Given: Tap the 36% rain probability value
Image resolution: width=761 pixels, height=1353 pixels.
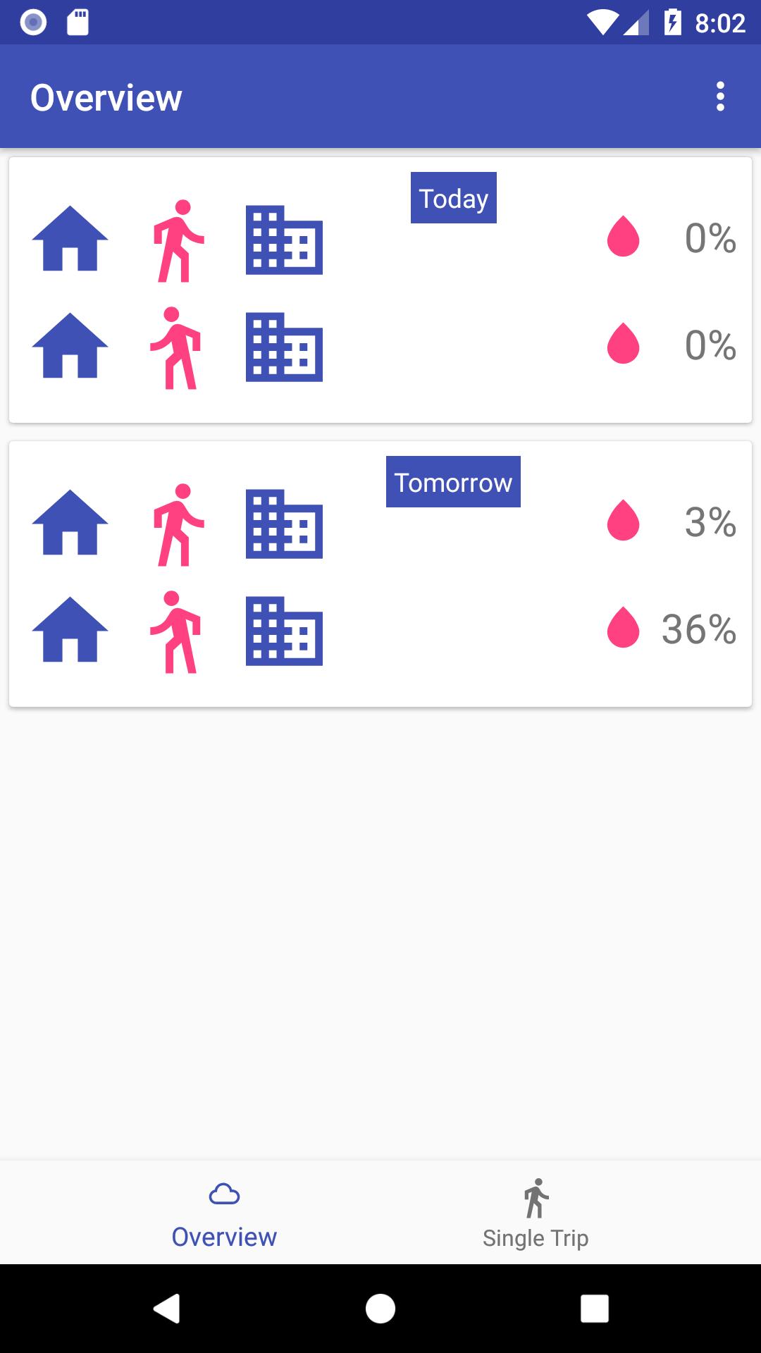Looking at the screenshot, I should (698, 629).
